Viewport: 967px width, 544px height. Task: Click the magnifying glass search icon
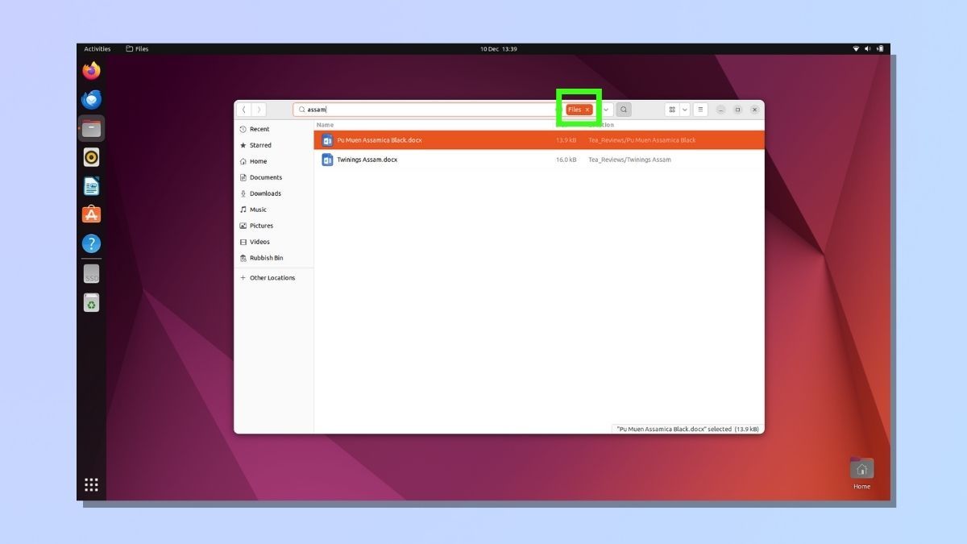pyautogui.click(x=624, y=109)
